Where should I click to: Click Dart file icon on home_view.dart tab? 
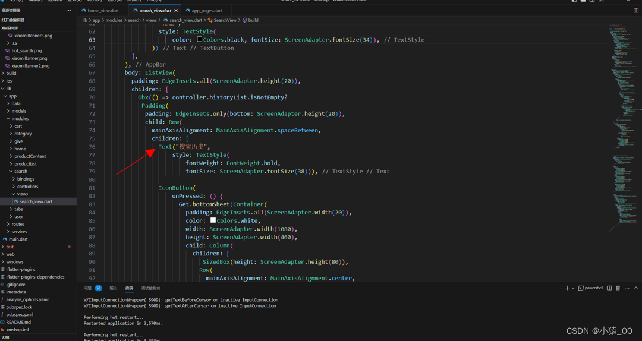84,11
